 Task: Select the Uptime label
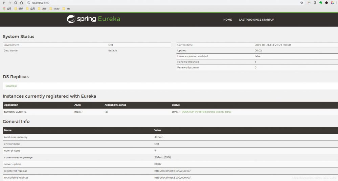click(182, 51)
